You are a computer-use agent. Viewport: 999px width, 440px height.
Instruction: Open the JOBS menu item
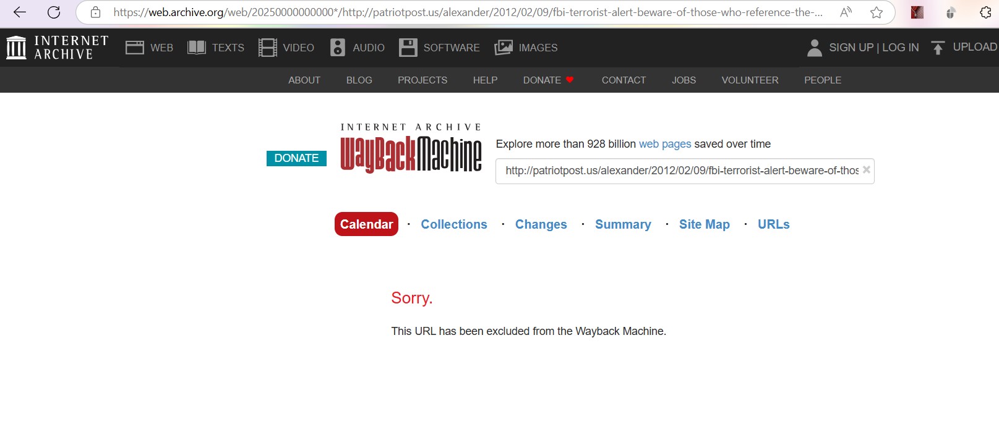coord(684,80)
